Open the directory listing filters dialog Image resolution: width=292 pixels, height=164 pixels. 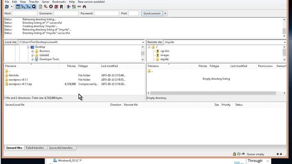(68, 7)
